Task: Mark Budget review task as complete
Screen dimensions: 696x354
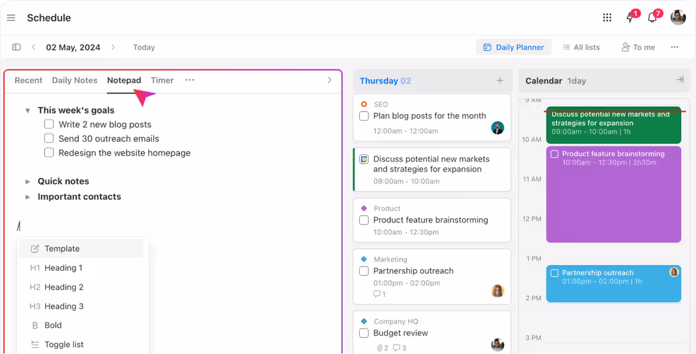Action: pyautogui.click(x=364, y=333)
